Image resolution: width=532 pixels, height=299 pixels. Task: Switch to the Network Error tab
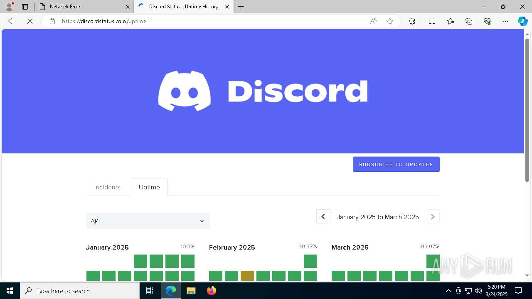click(83, 7)
